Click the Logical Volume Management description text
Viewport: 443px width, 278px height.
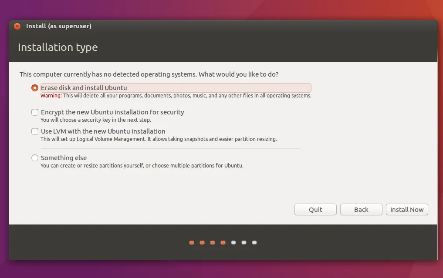159,139
